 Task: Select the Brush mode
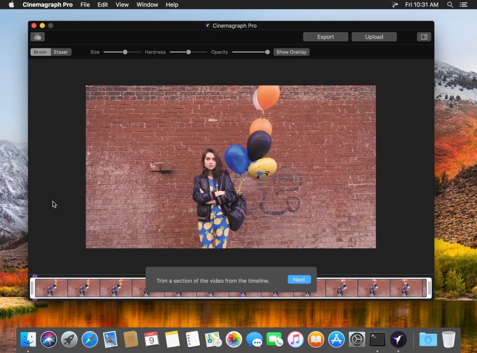(40, 52)
